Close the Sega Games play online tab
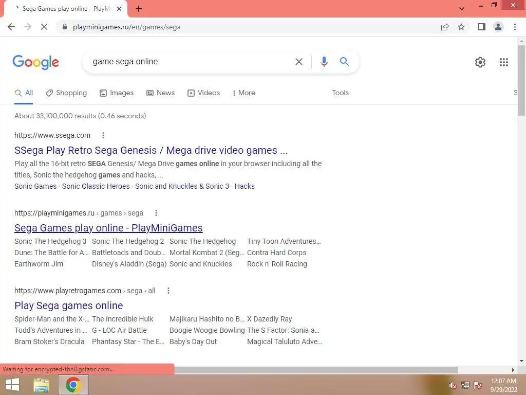Viewport: 526px width, 395px height. (x=119, y=9)
